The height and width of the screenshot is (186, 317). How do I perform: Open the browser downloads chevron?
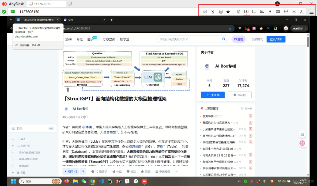pos(240,28)
